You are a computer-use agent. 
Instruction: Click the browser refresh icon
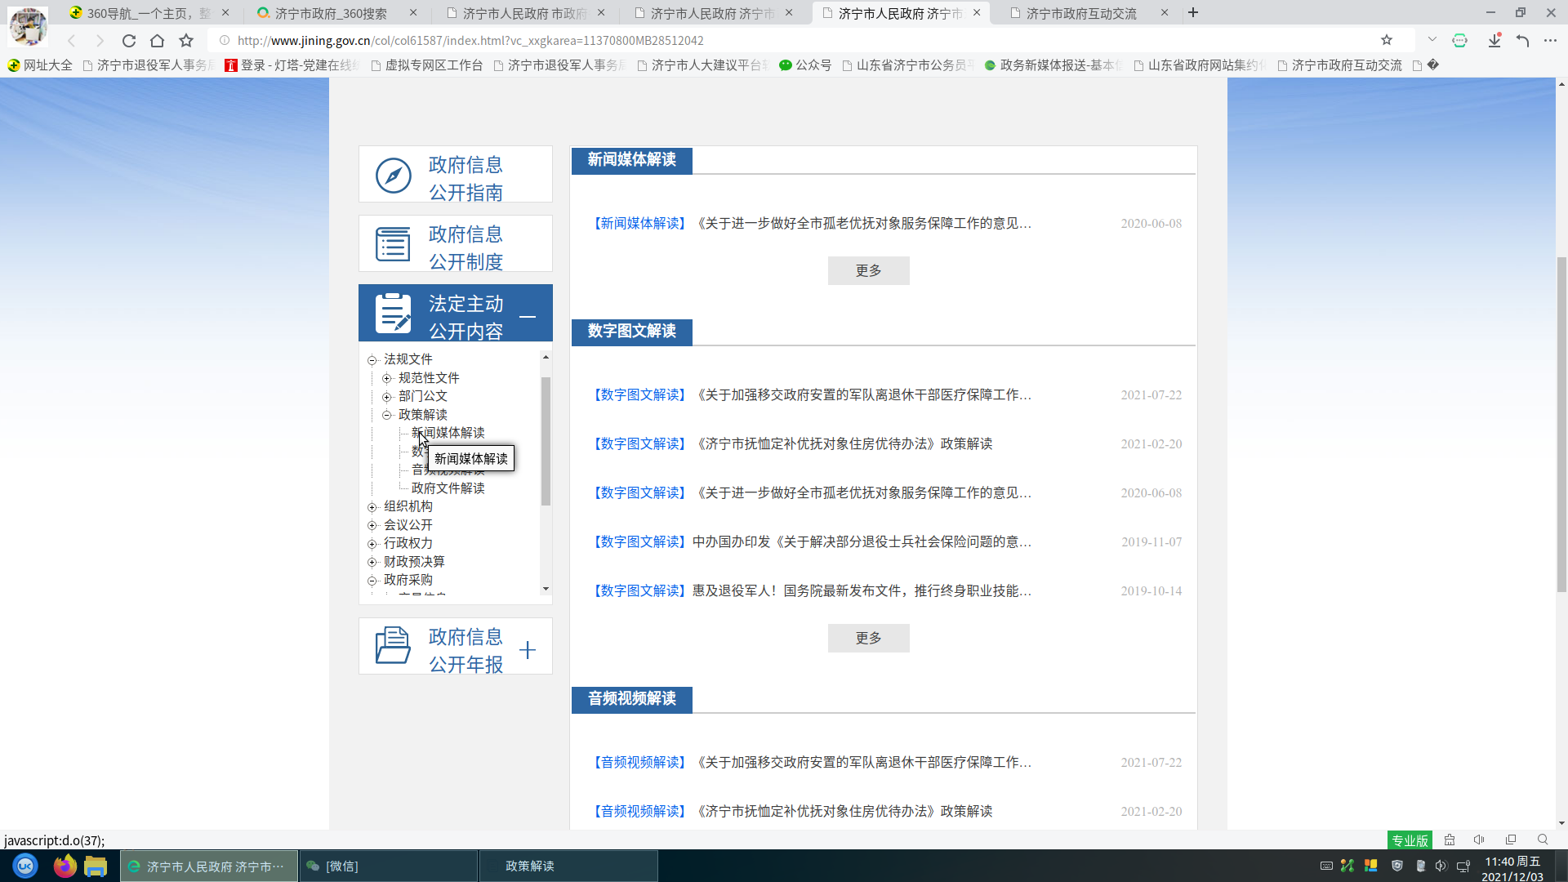129,41
